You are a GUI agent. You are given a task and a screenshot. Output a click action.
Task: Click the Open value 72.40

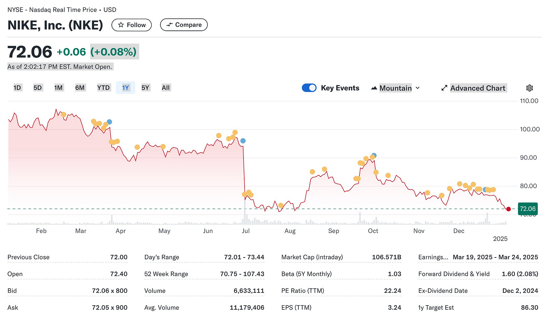pos(119,274)
